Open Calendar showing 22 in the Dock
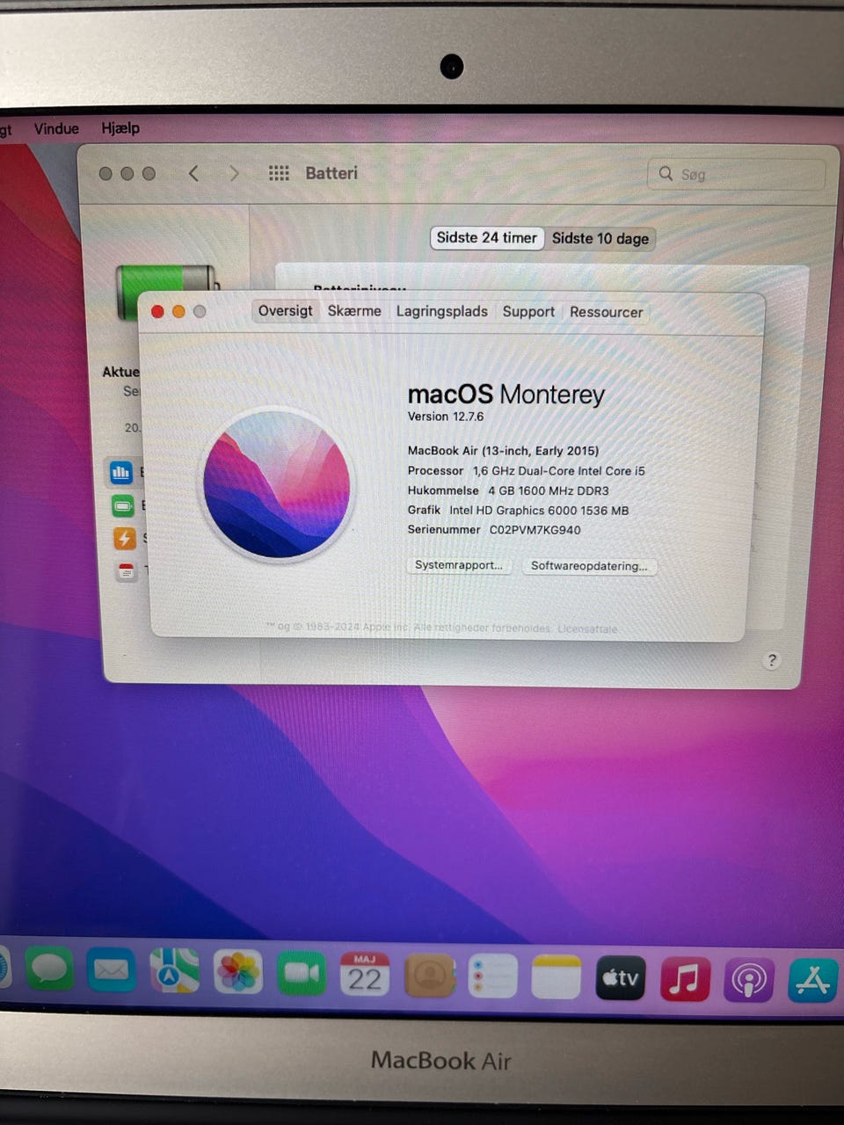 [365, 974]
